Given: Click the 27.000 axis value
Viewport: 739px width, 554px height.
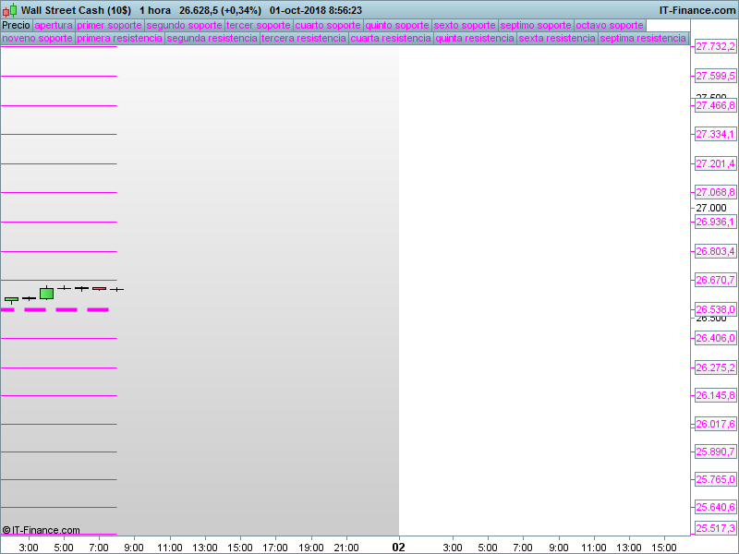Looking at the screenshot, I should [710, 208].
